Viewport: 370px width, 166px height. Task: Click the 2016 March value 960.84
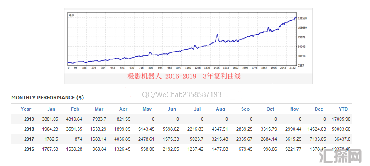tap(99, 149)
